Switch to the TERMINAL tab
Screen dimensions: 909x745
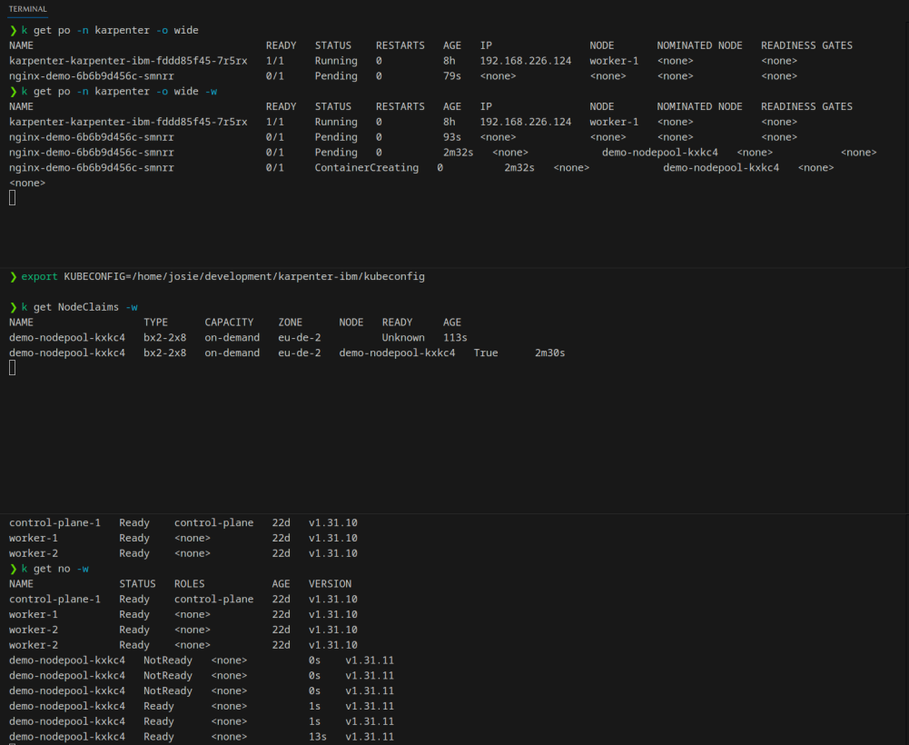28,9
